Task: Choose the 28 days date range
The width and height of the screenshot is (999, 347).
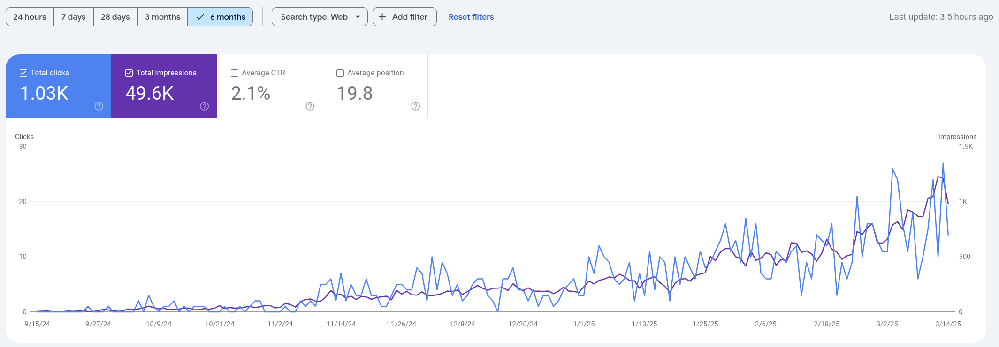Action: coord(115,17)
